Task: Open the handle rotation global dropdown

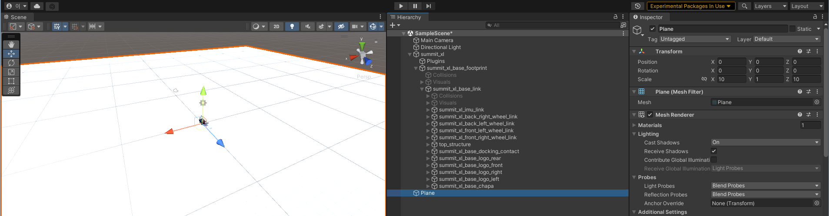Action: (x=34, y=26)
